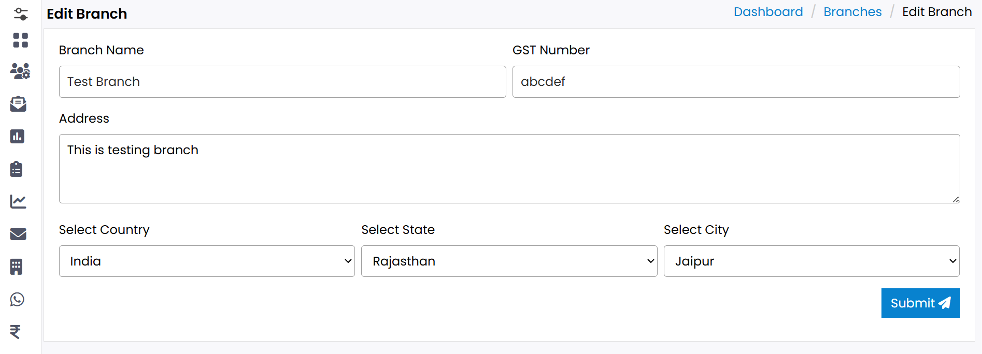
Task: Open the users management icon
Action: coord(20,71)
